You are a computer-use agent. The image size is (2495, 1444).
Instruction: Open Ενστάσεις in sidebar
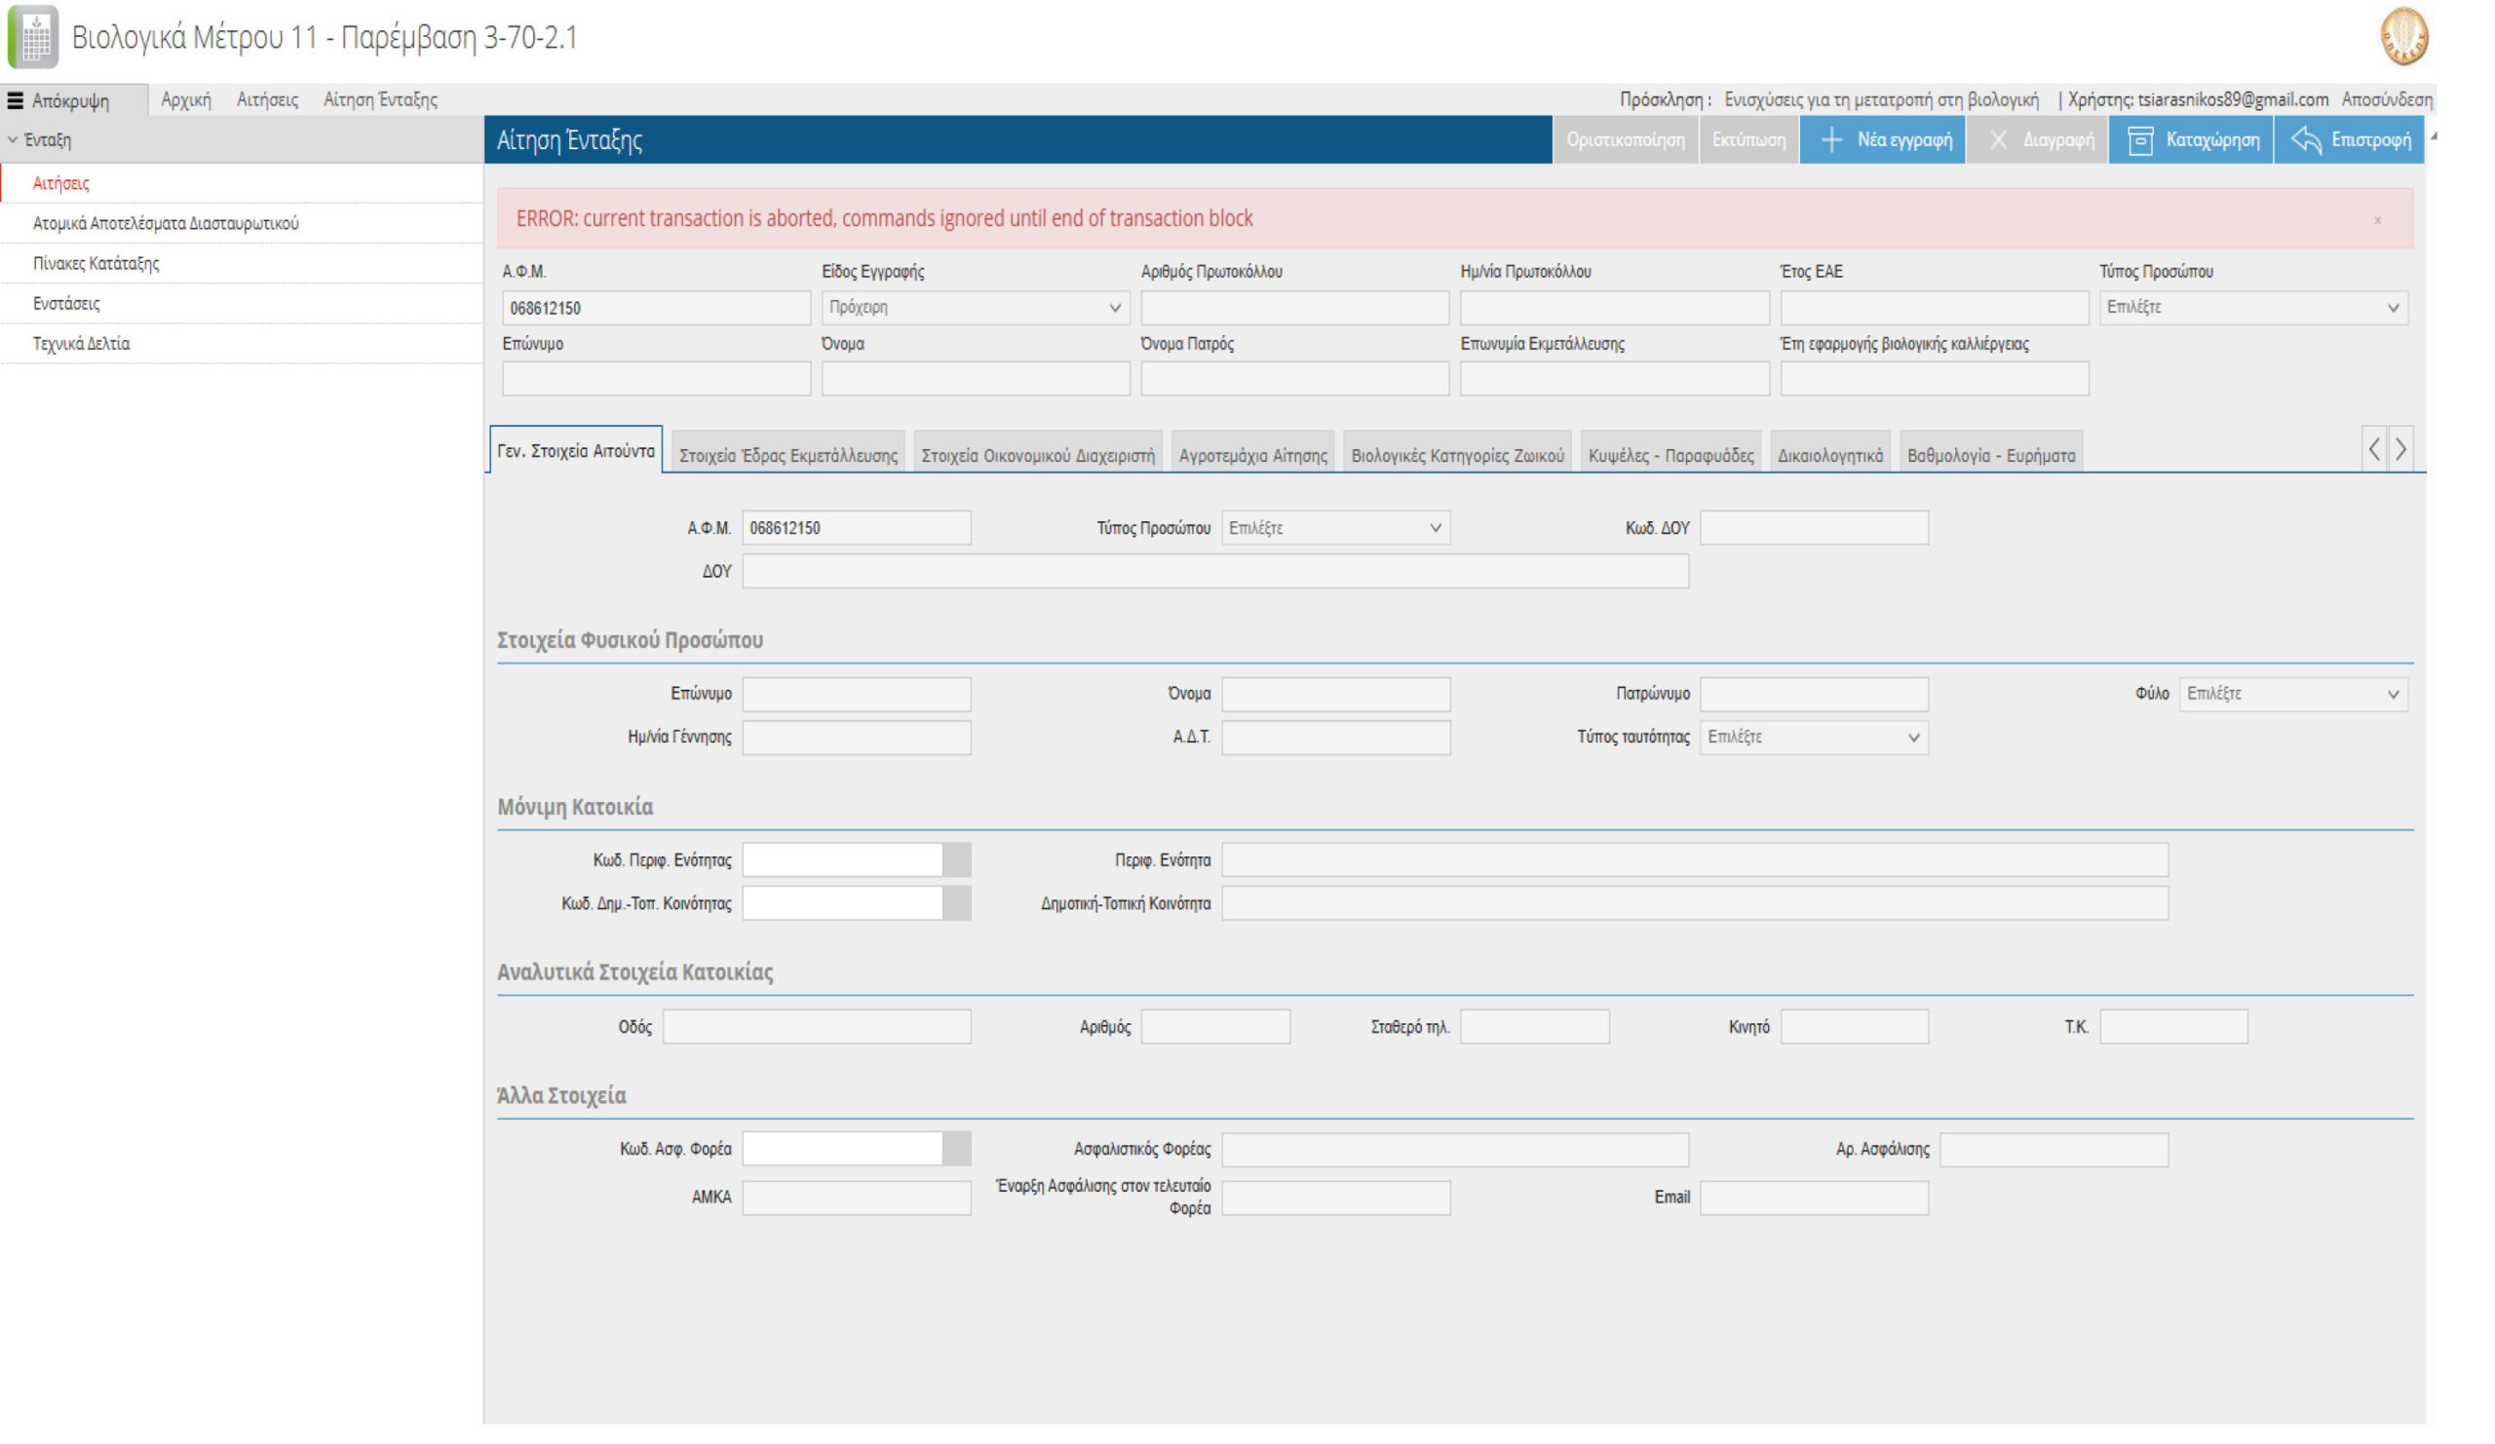(243, 303)
